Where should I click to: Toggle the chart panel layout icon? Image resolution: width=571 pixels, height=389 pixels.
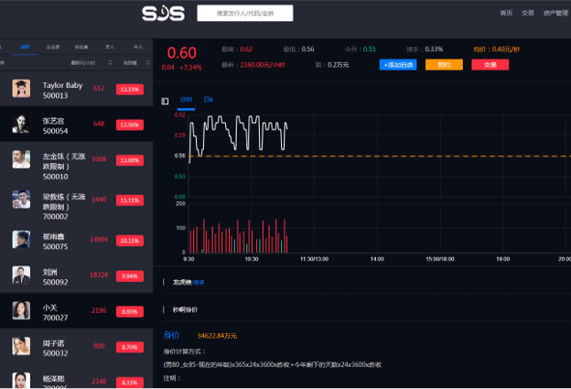point(165,101)
